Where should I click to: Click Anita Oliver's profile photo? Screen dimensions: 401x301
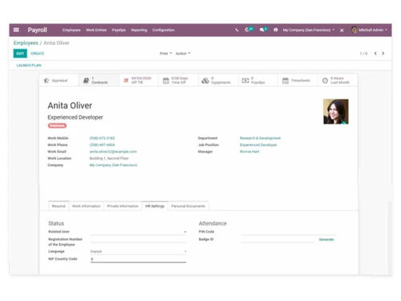pyautogui.click(x=336, y=112)
